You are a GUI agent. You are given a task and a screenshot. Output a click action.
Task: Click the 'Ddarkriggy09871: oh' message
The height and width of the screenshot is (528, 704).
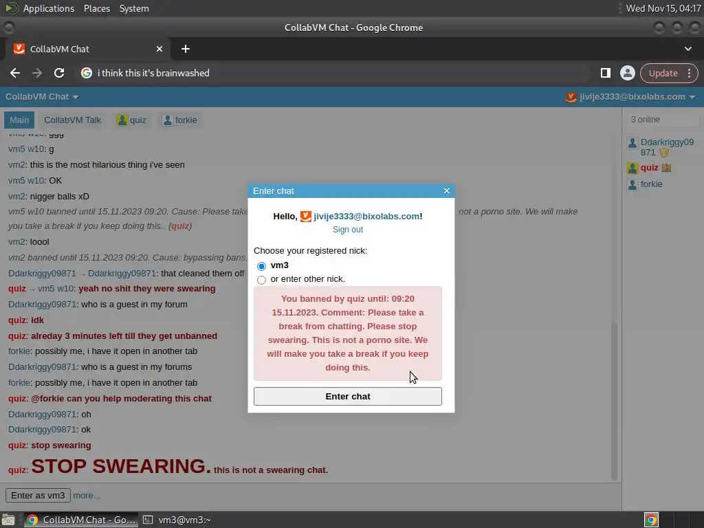tap(49, 415)
